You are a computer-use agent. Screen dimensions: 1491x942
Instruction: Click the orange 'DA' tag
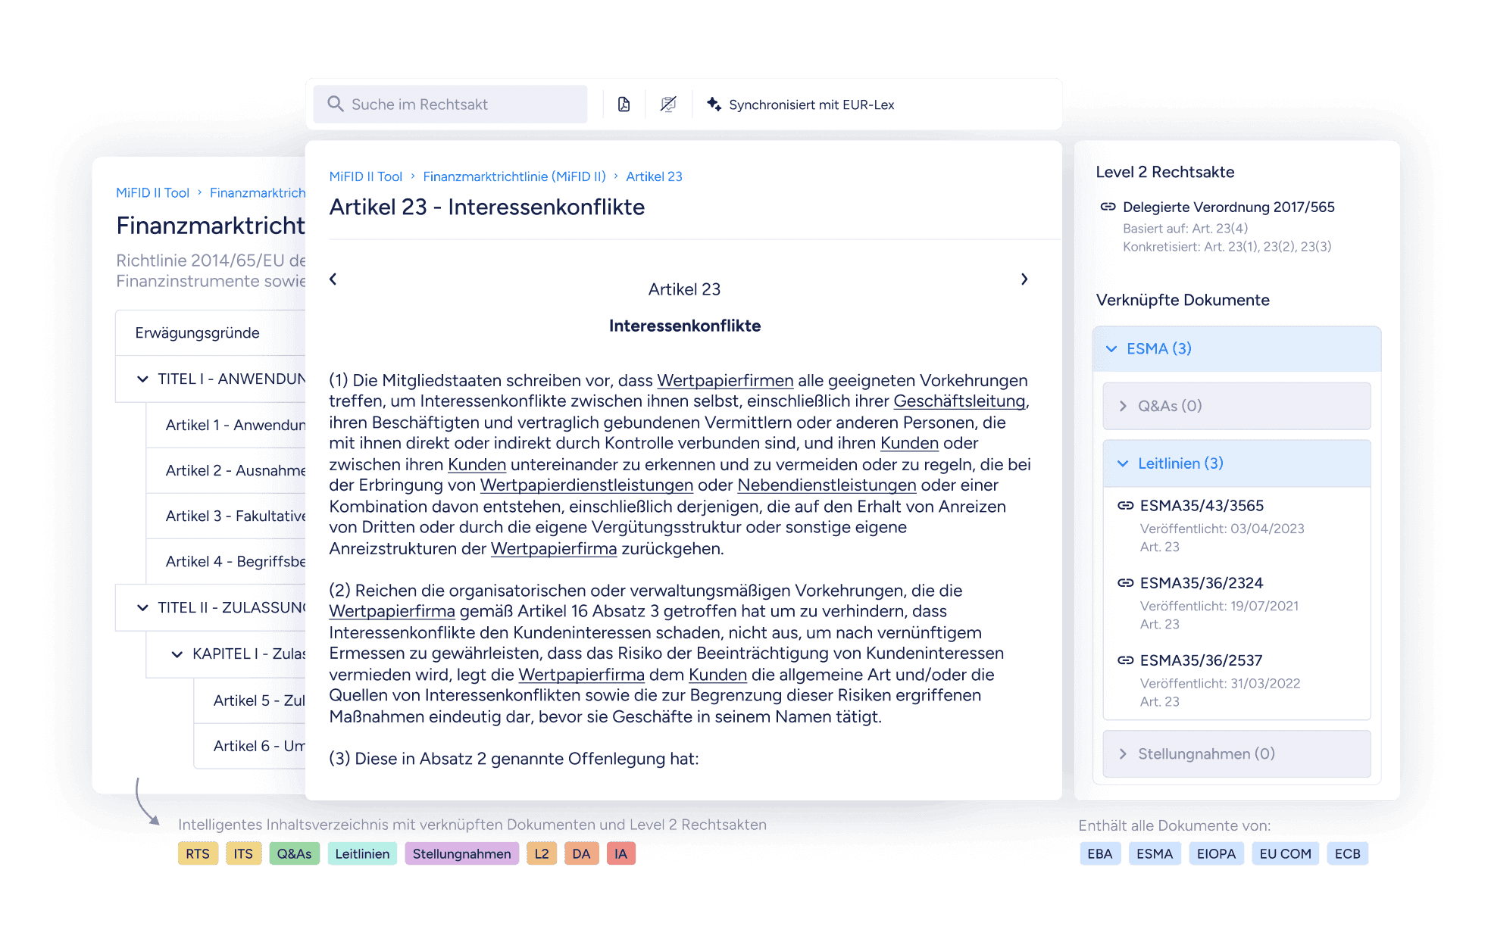(x=581, y=853)
